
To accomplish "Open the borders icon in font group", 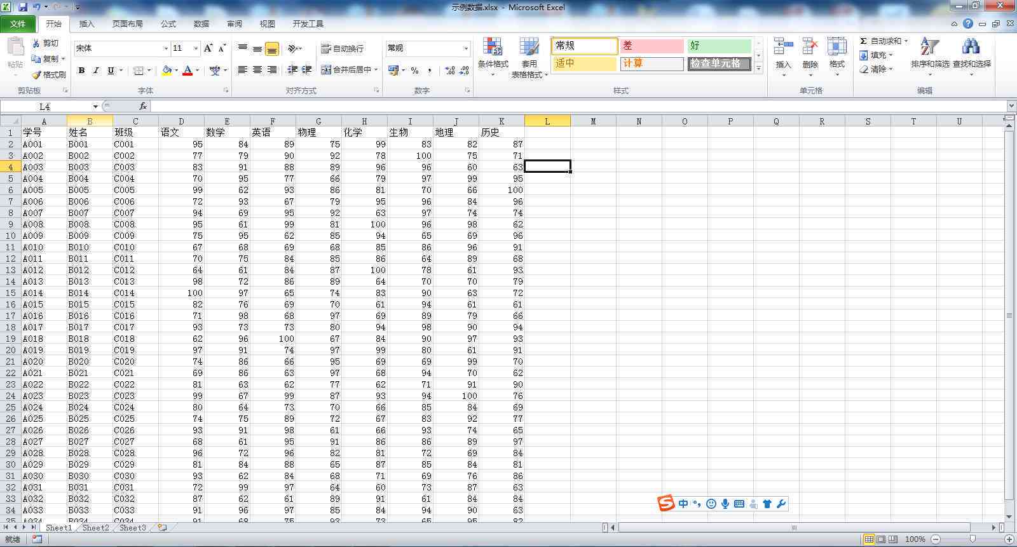I will (x=139, y=71).
